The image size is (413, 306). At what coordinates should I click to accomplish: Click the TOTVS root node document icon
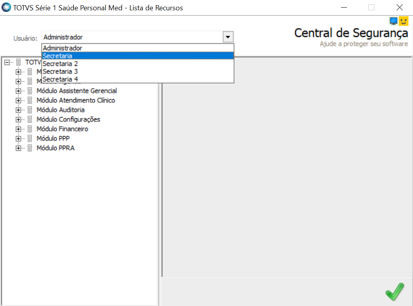pyautogui.click(x=18, y=62)
